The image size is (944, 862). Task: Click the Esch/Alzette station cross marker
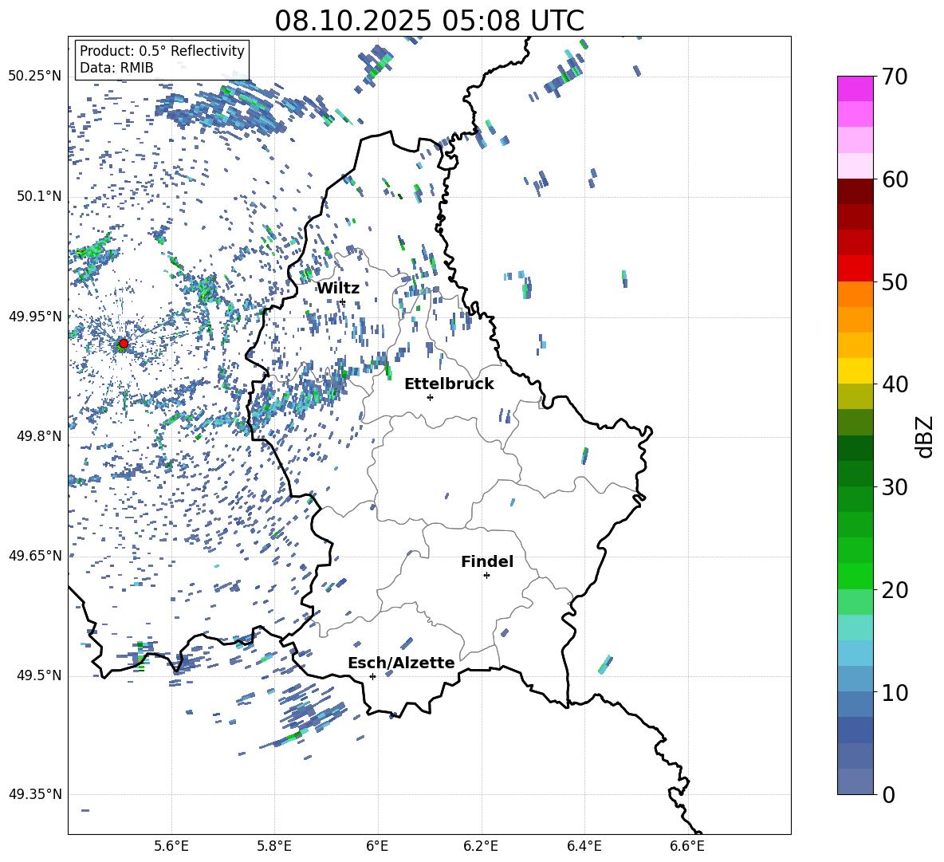tap(372, 676)
